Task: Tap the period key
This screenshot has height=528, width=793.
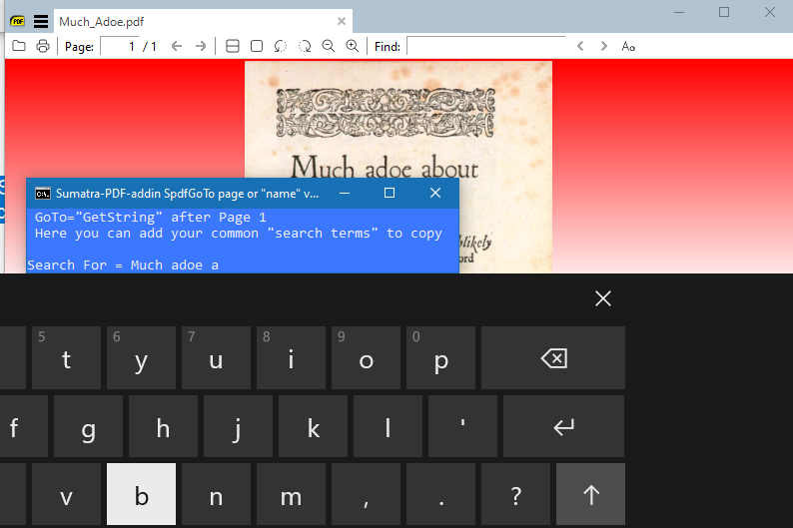Action: (x=440, y=495)
